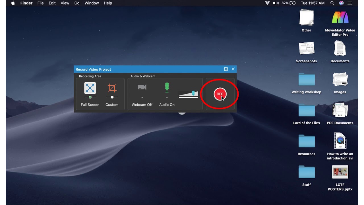Click the battery status indicator
The height and width of the screenshot is (205, 364).
point(289,3)
